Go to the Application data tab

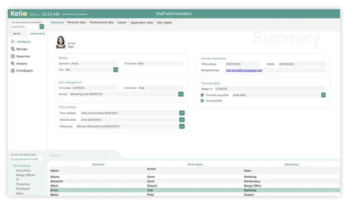pos(142,23)
